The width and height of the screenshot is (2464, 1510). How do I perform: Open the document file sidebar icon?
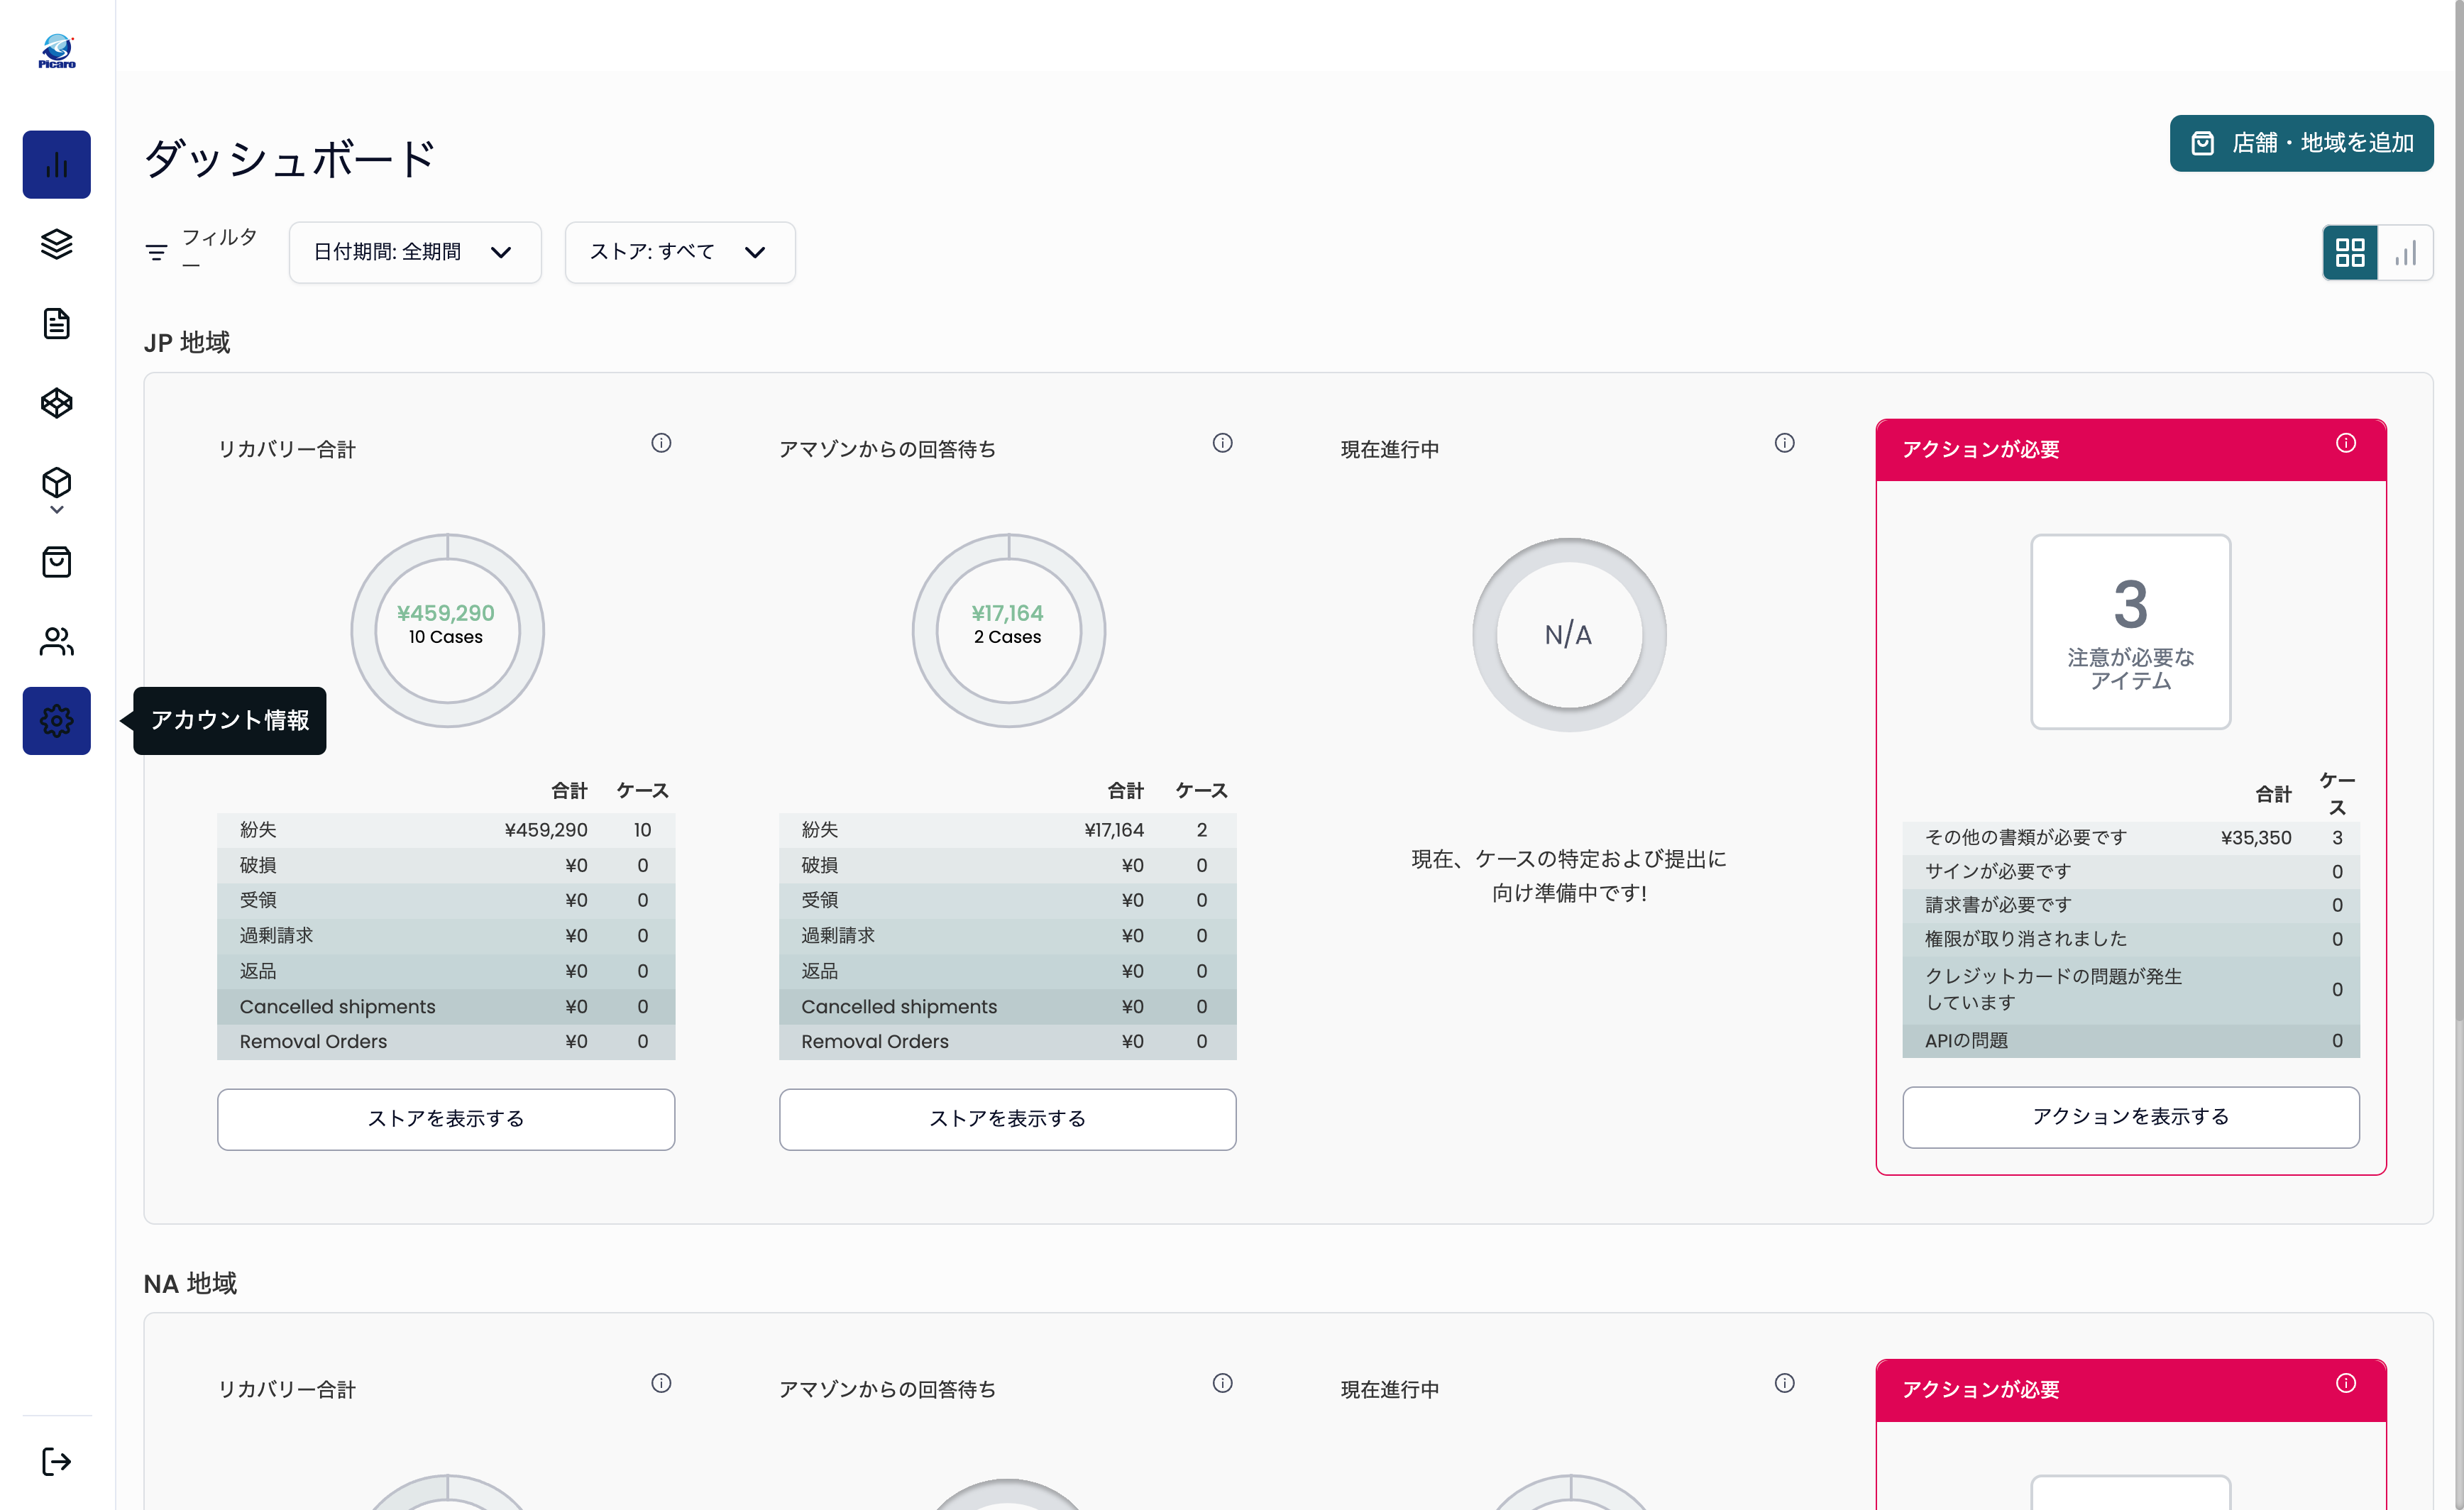pos(56,323)
